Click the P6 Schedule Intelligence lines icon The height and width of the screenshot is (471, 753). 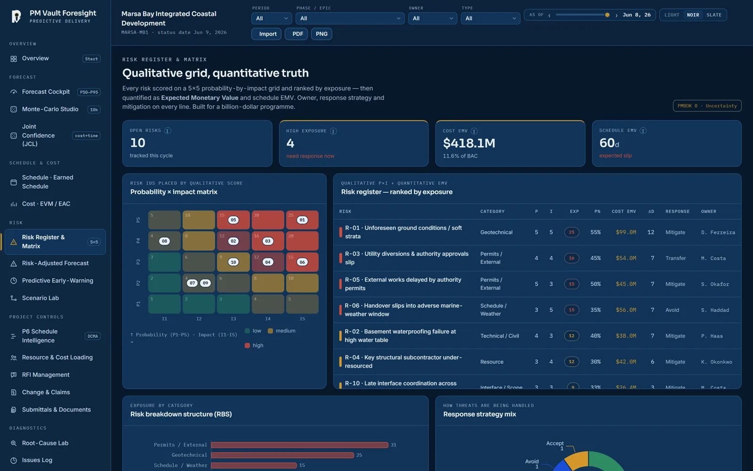[14, 336]
